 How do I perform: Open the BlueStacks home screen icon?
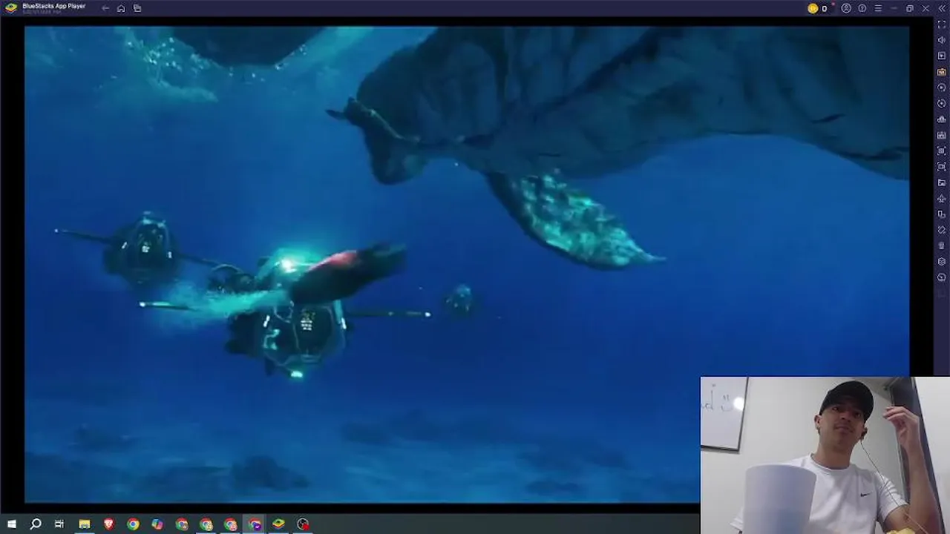(121, 8)
